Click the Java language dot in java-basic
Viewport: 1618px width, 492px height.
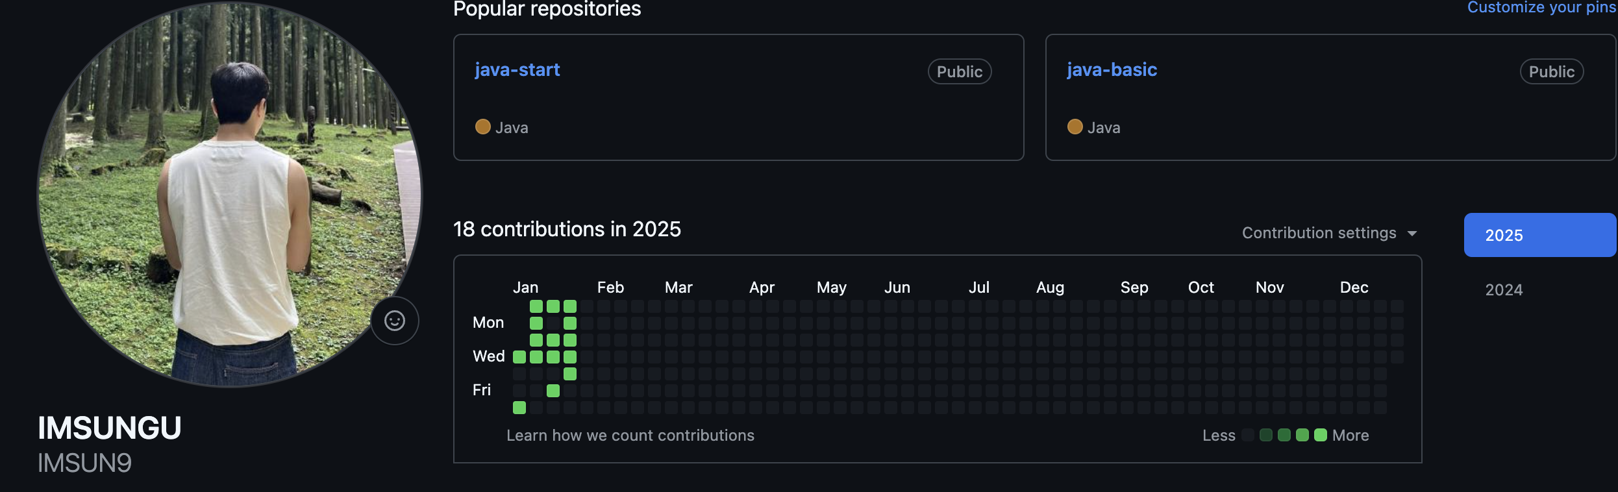click(x=1075, y=127)
